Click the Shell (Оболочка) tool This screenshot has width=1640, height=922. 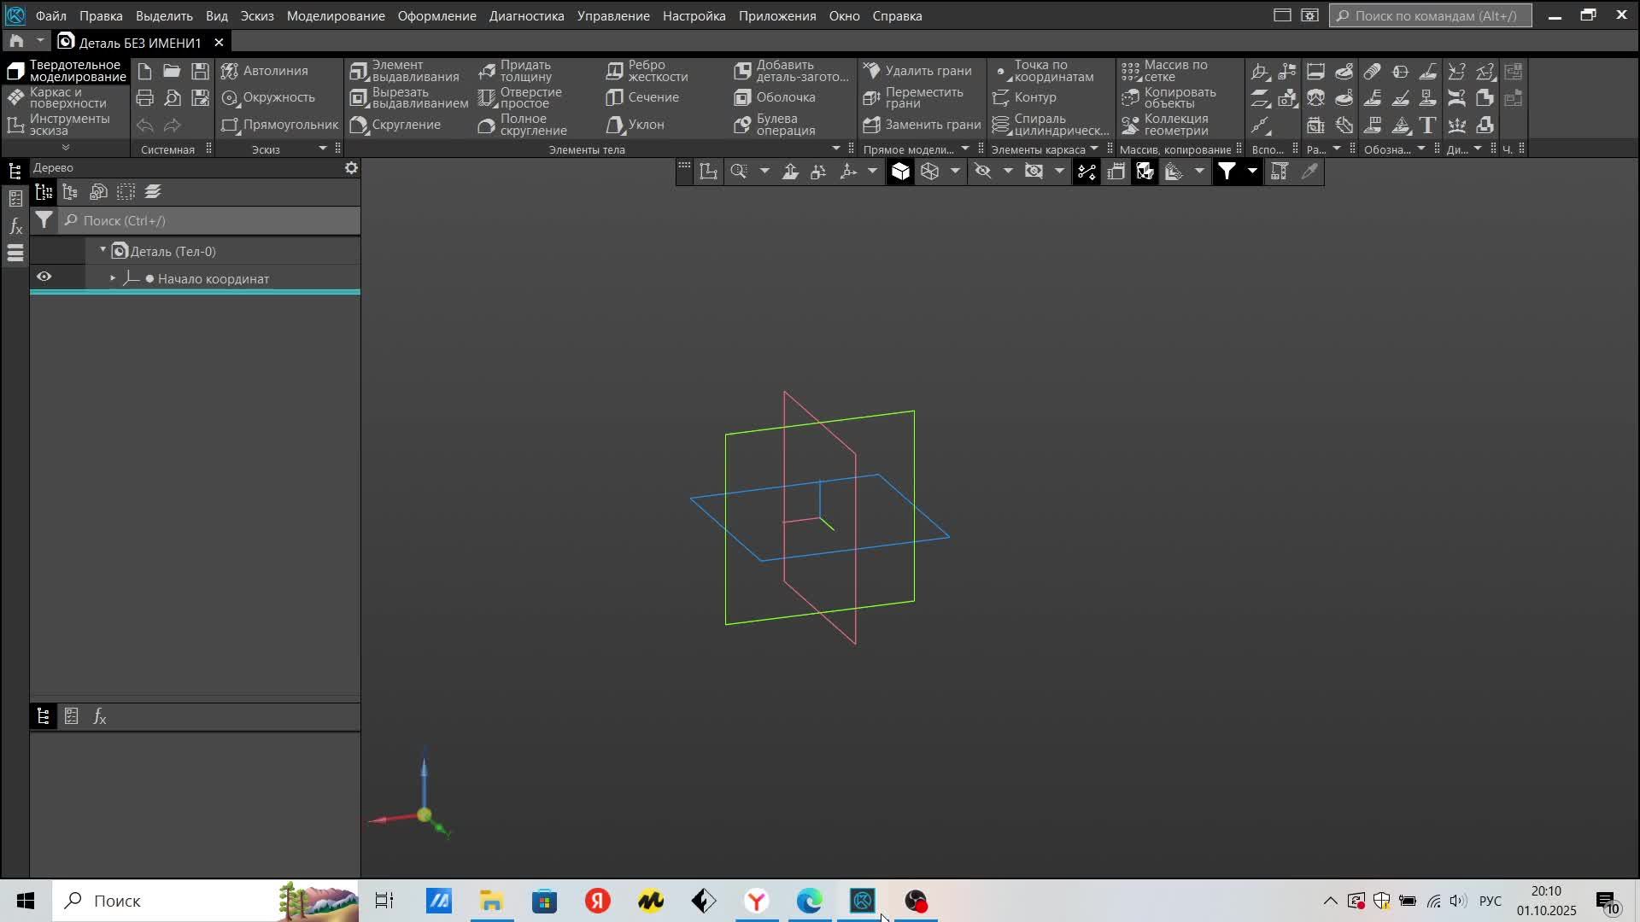tap(776, 97)
